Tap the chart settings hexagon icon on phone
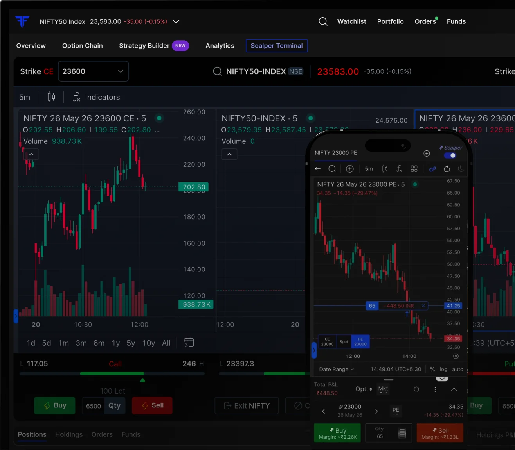 click(x=456, y=356)
